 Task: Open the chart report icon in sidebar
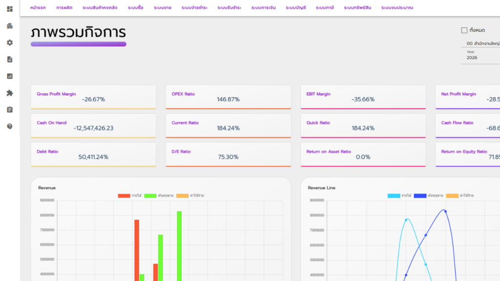pos(10,76)
